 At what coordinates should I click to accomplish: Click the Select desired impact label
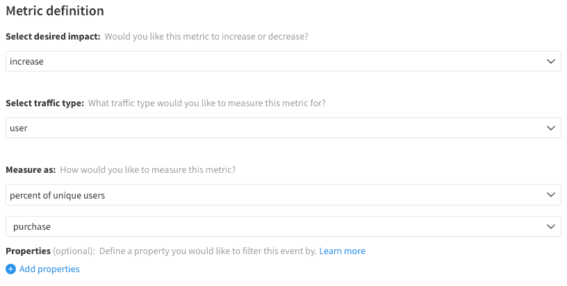pos(53,36)
